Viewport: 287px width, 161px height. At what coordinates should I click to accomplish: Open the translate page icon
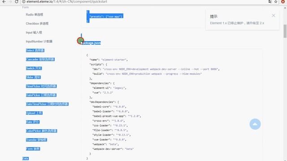coord(270,2)
